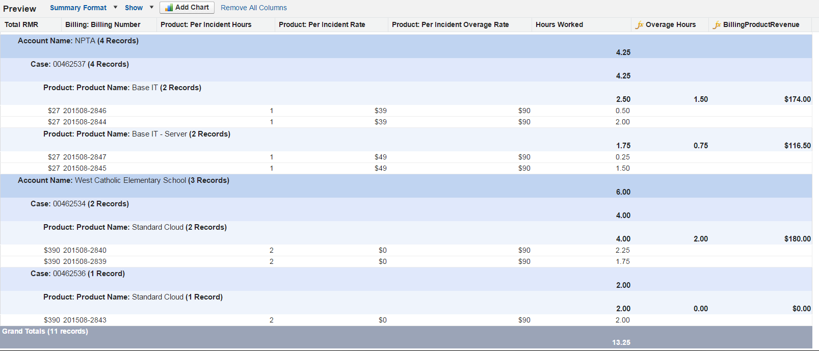Select the Product: Per Incident Hours header

pyautogui.click(x=206, y=24)
